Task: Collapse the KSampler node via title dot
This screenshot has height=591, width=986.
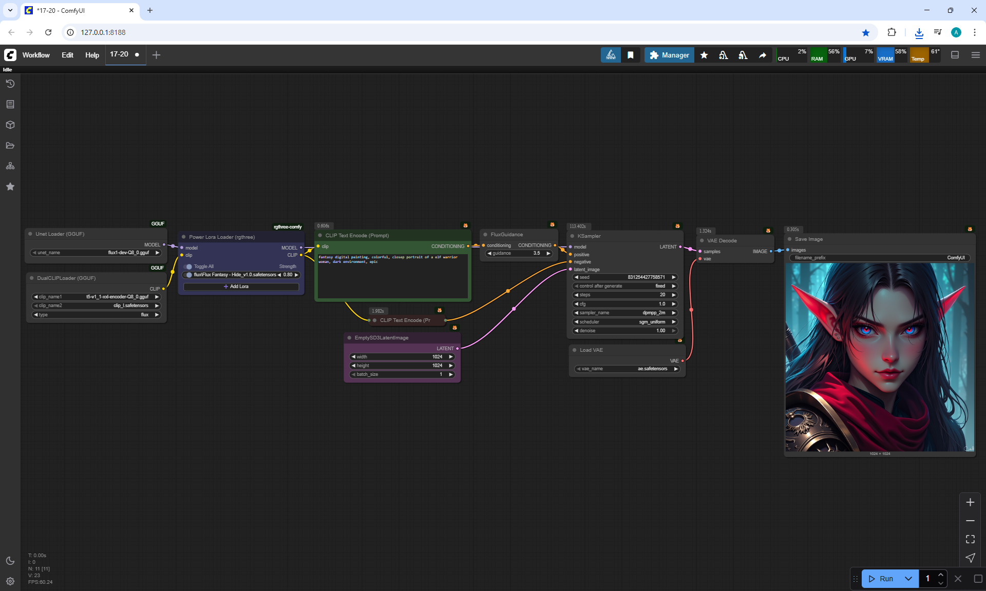Action: click(x=572, y=236)
